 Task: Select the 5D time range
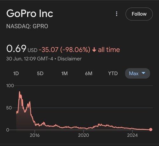coord(40,73)
